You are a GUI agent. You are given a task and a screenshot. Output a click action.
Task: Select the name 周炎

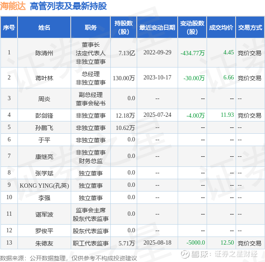[x=44, y=99]
